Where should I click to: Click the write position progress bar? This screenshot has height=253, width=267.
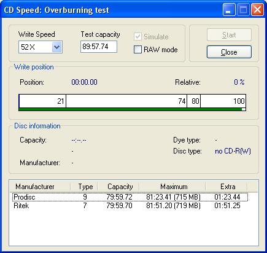click(132, 103)
